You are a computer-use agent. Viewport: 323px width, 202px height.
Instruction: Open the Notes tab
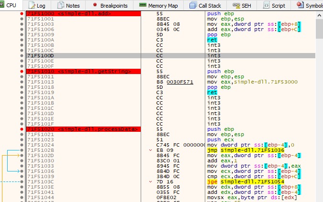(x=68, y=5)
